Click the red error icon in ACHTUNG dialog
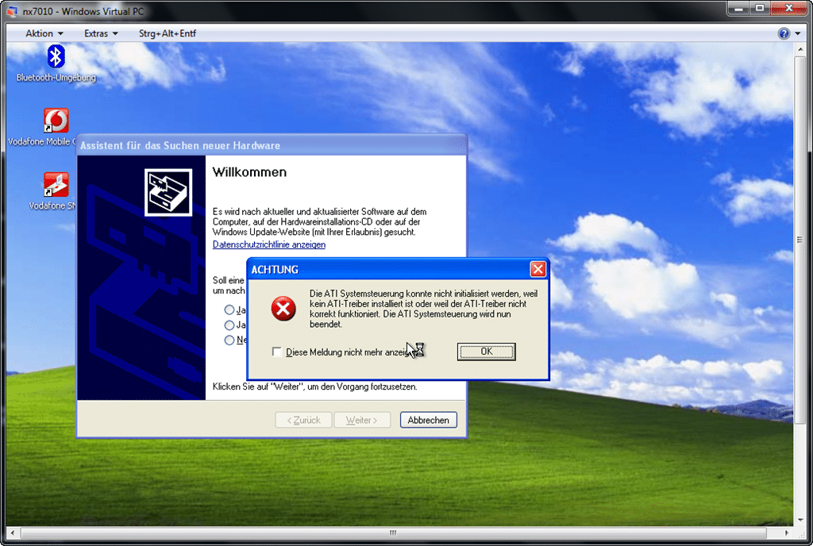Viewport: 813px width, 546px height. click(283, 309)
